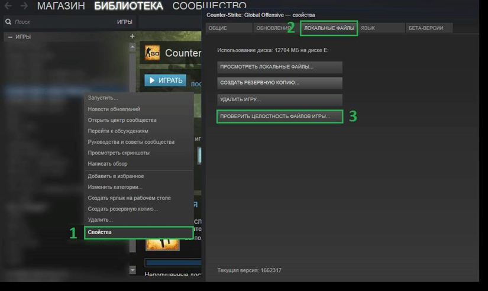Click СОЗДАТЬ РЕЗЕРВНУЮ КОПИЮ... button in properties
This screenshot has height=291, width=488.
click(x=280, y=83)
